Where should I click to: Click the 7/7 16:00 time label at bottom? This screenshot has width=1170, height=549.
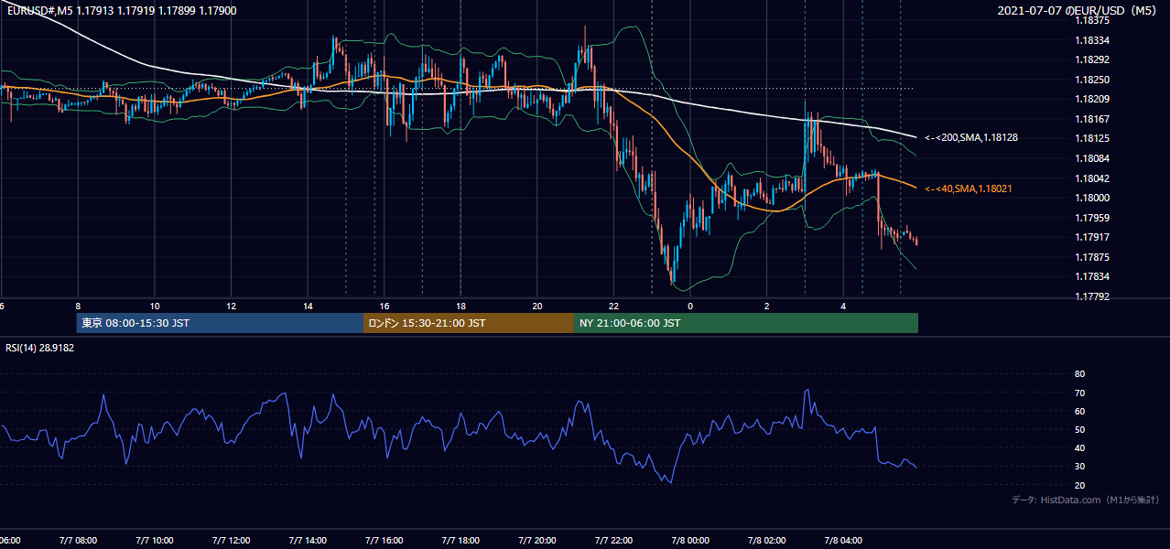[385, 541]
